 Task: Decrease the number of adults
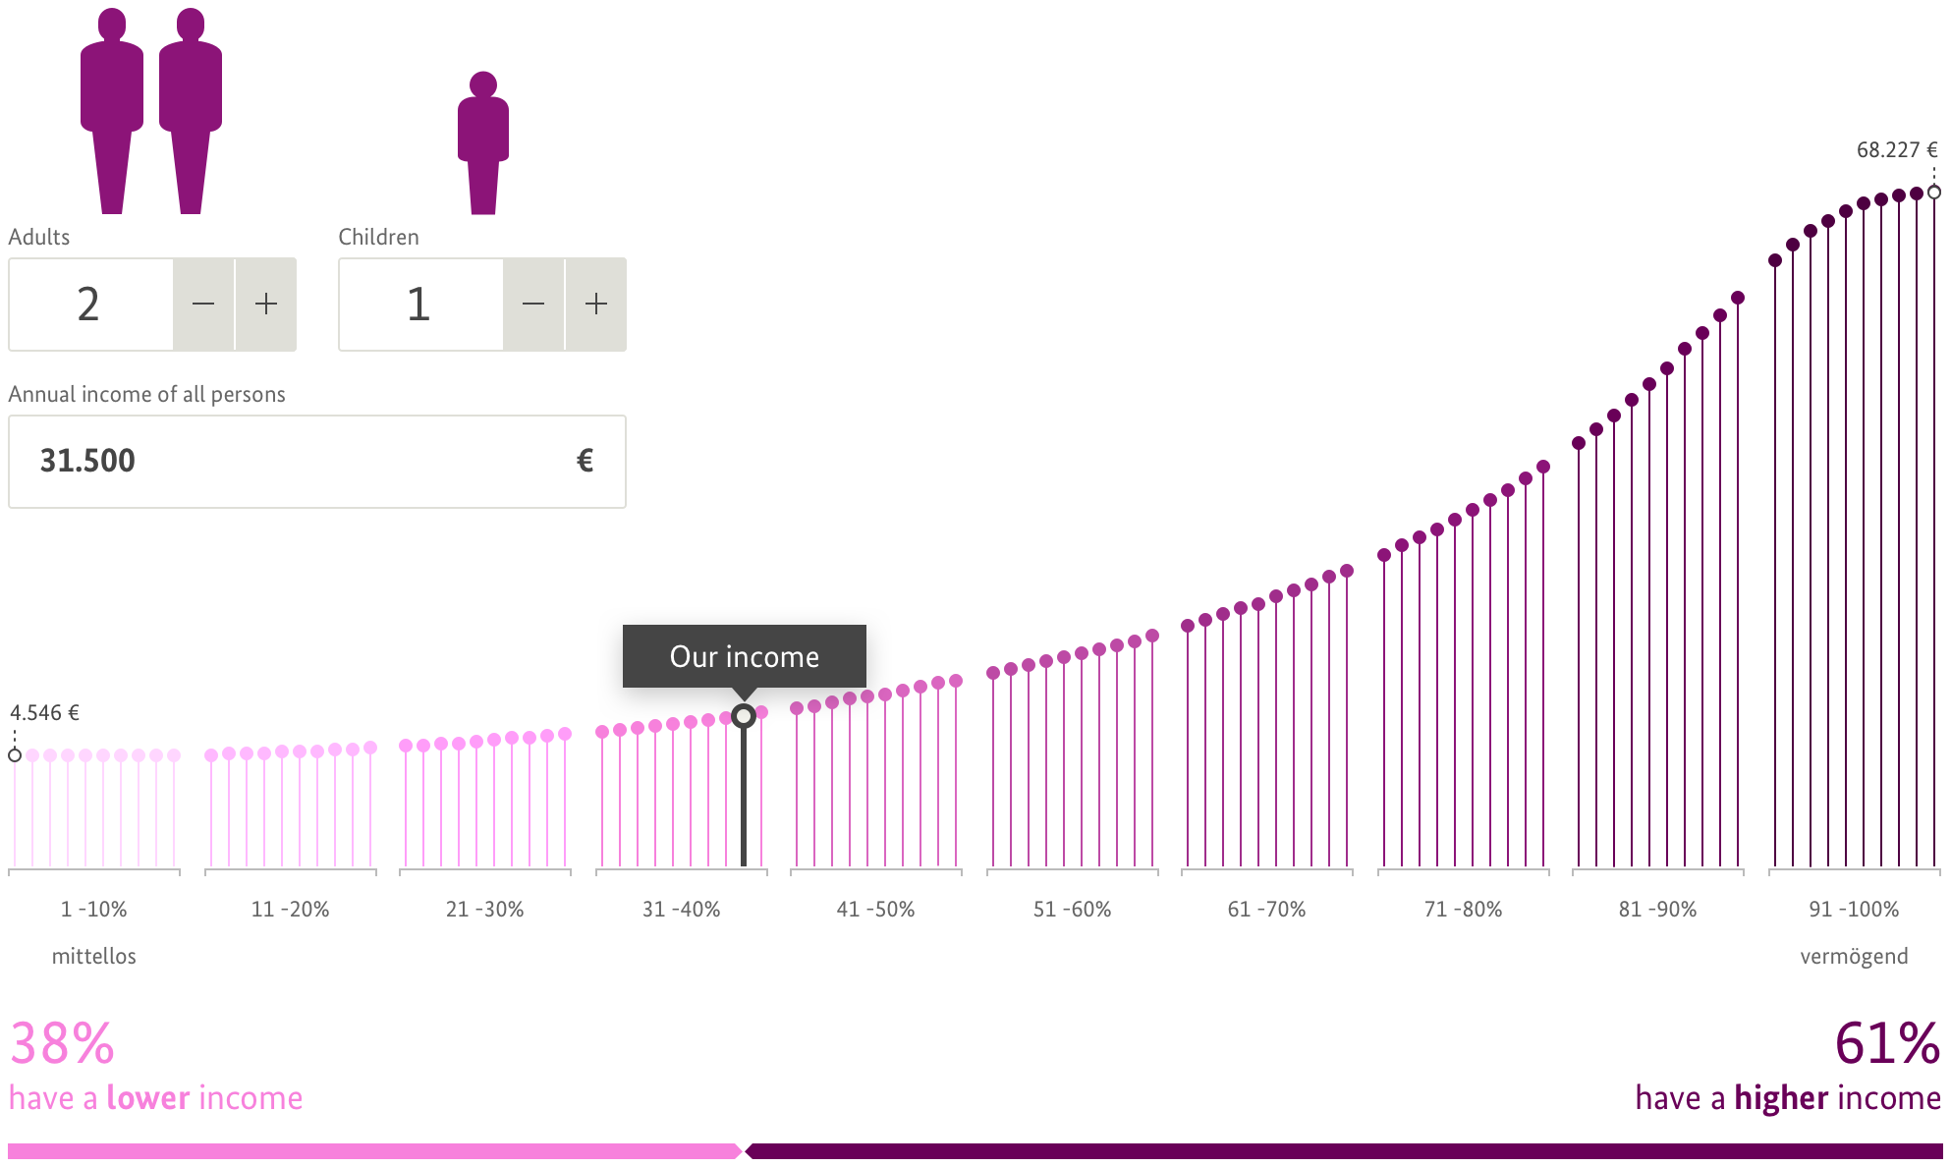pos(203,305)
